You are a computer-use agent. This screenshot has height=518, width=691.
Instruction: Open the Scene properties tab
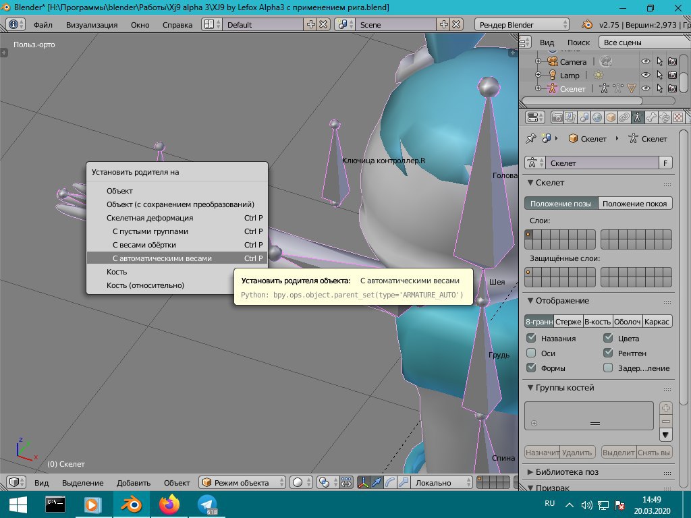(x=584, y=117)
